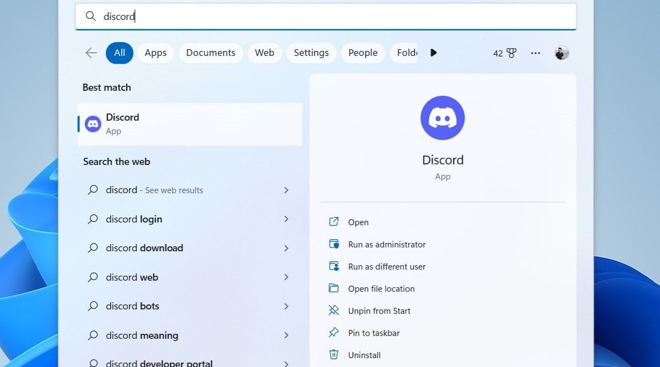Choose Run as different user
Image resolution: width=660 pixels, height=367 pixels.
click(x=387, y=267)
